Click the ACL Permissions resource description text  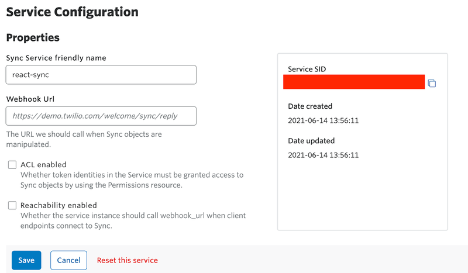132,180
